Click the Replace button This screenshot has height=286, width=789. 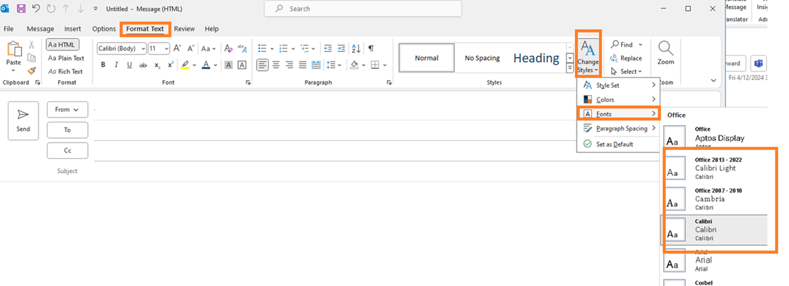tap(626, 58)
